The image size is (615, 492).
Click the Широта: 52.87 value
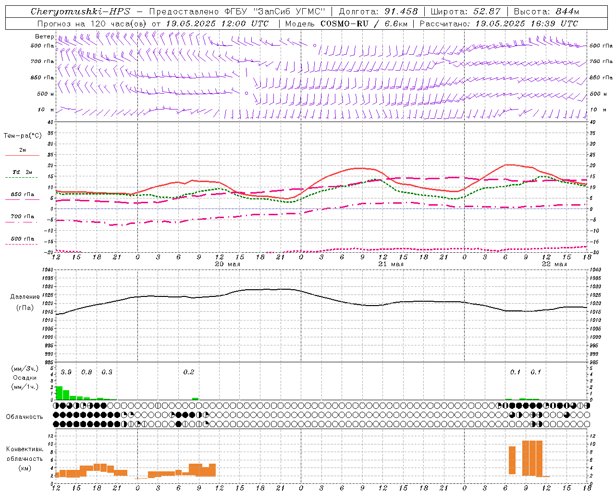[466, 12]
